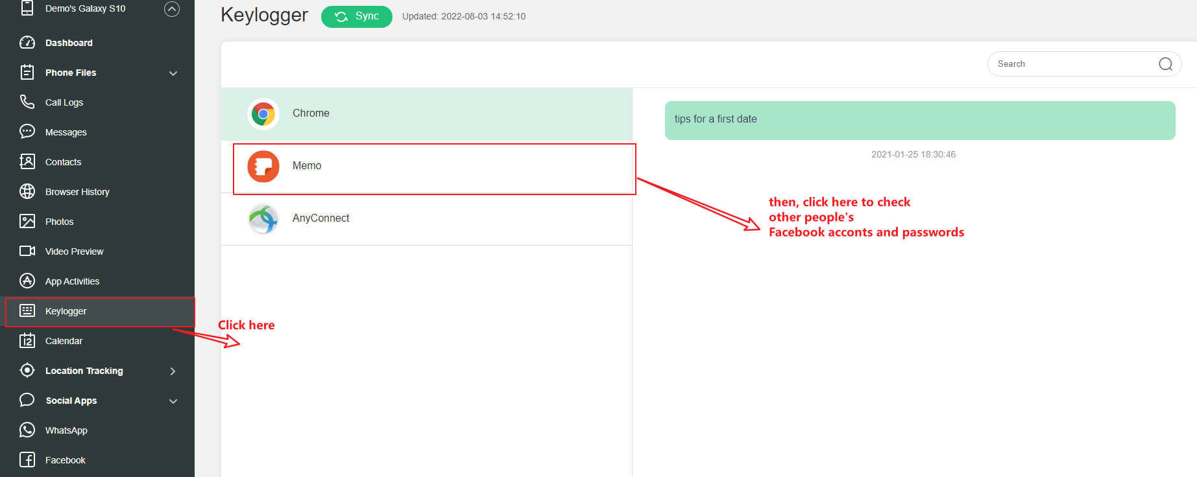Click the Demo's Galaxy S10 device name
This screenshot has width=1197, height=477.
tap(86, 8)
